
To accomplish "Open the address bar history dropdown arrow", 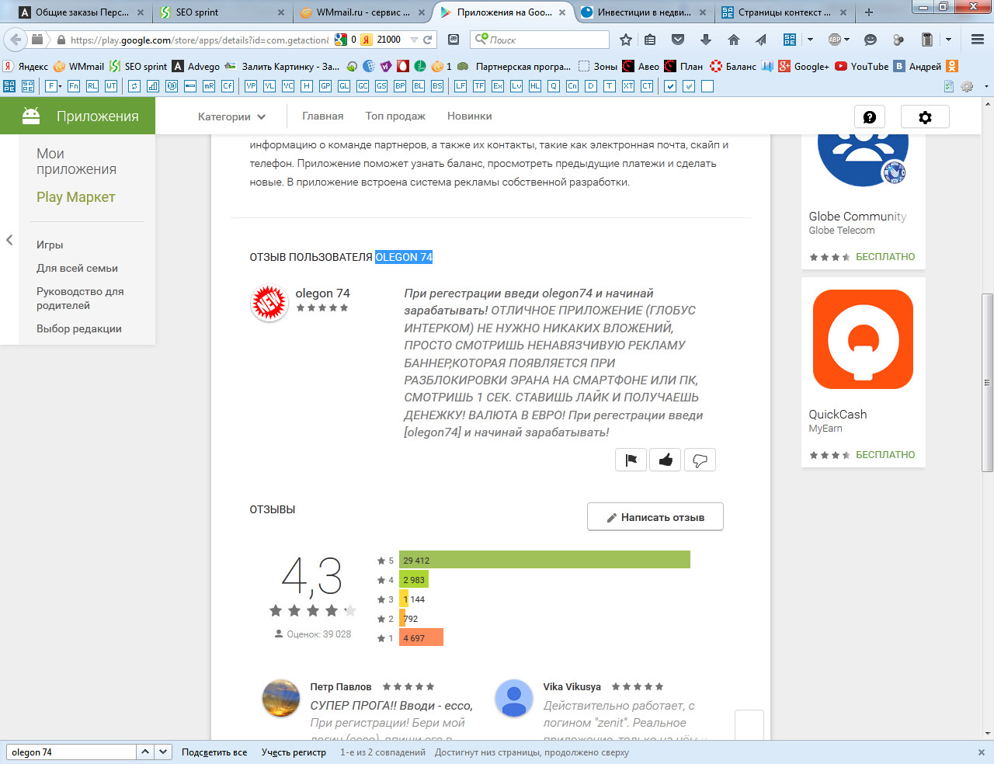I will 414,40.
